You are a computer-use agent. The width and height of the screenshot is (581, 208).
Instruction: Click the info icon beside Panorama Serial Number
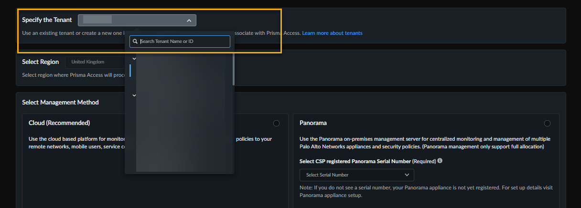tap(440, 161)
